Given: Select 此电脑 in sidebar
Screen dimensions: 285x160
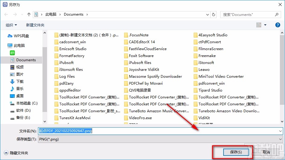Looking at the screenshot, I should coord(16,46).
